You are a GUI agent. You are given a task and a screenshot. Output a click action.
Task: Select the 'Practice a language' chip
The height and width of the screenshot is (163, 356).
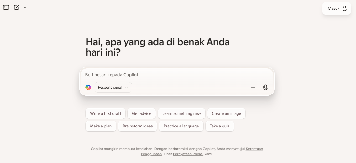(x=181, y=126)
